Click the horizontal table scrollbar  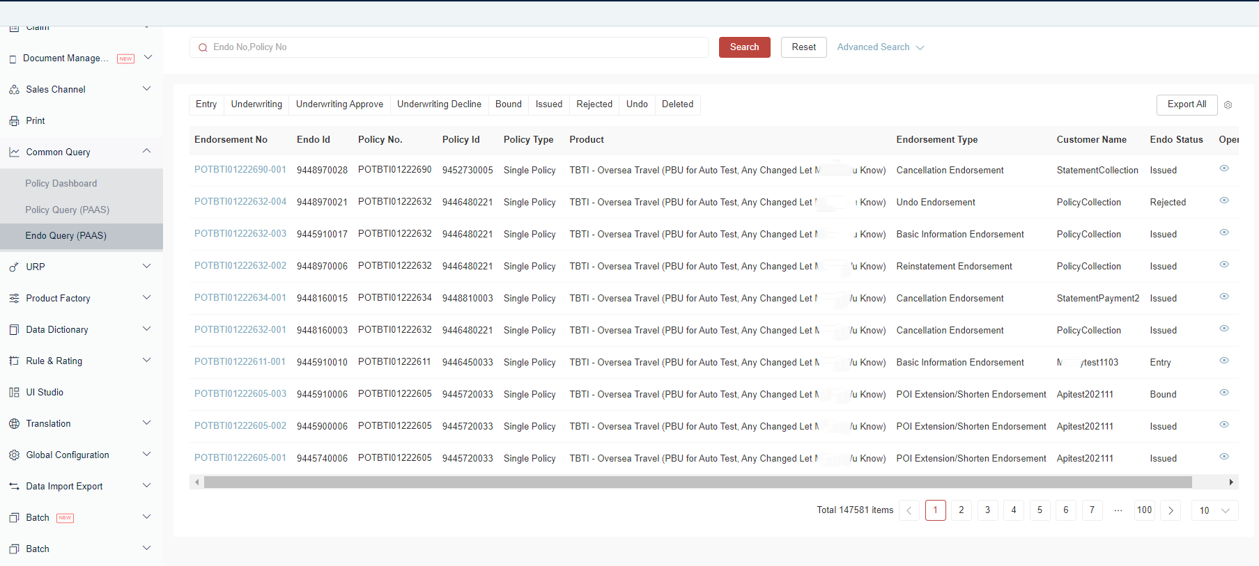click(698, 482)
